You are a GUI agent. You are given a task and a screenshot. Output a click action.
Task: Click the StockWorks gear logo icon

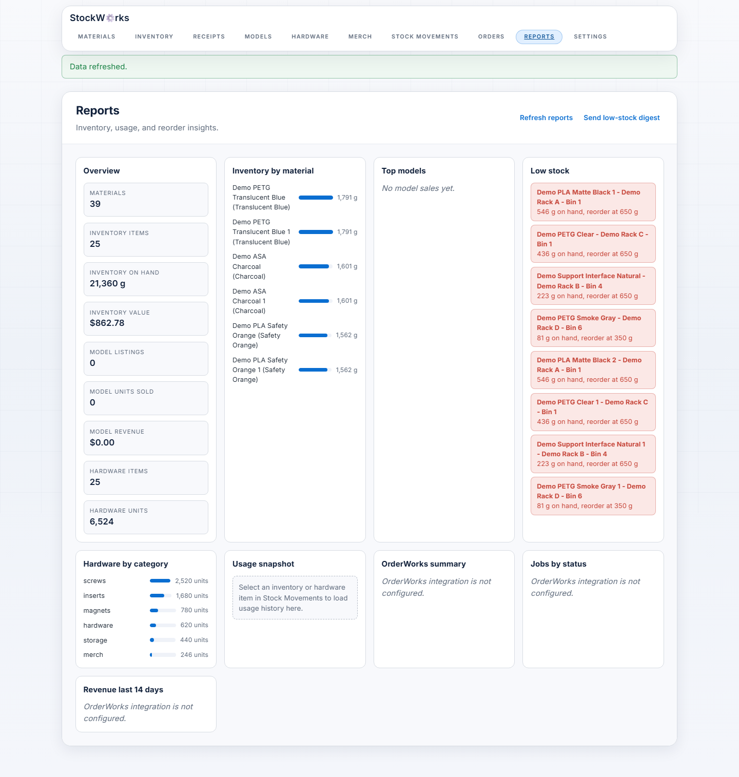[x=110, y=18]
